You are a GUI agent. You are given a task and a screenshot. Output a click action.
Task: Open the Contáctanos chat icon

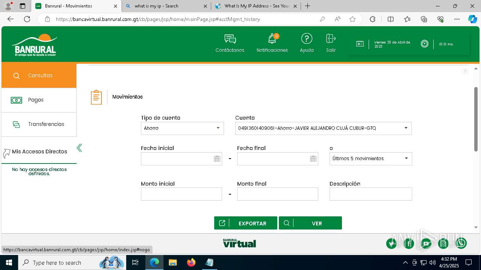coord(230,39)
